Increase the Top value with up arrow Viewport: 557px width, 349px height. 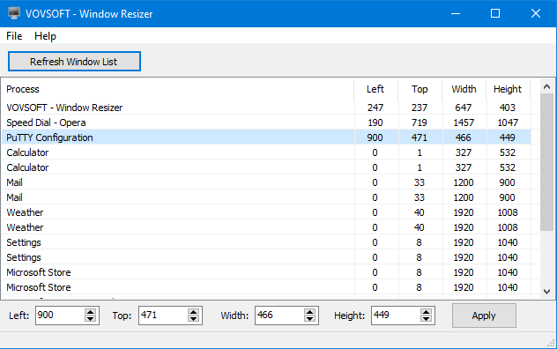[193, 312]
